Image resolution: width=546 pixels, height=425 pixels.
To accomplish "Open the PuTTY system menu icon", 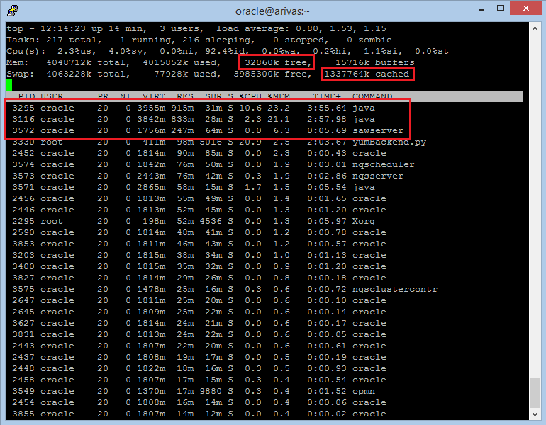I will (x=13, y=11).
